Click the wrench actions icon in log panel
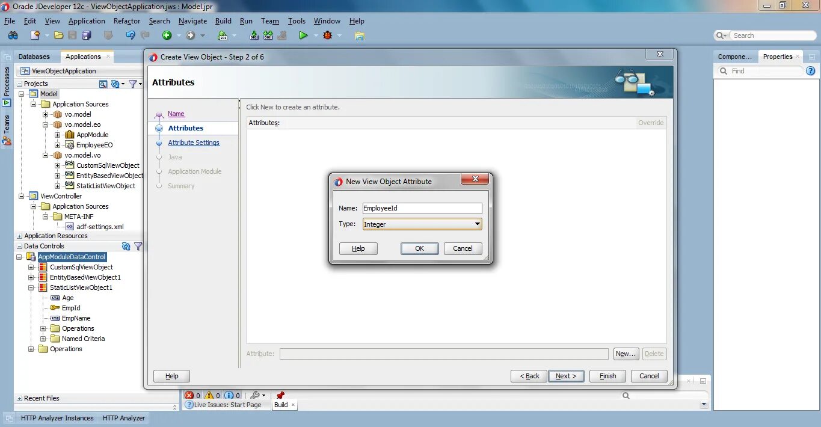The height and width of the screenshot is (427, 821). [x=254, y=395]
